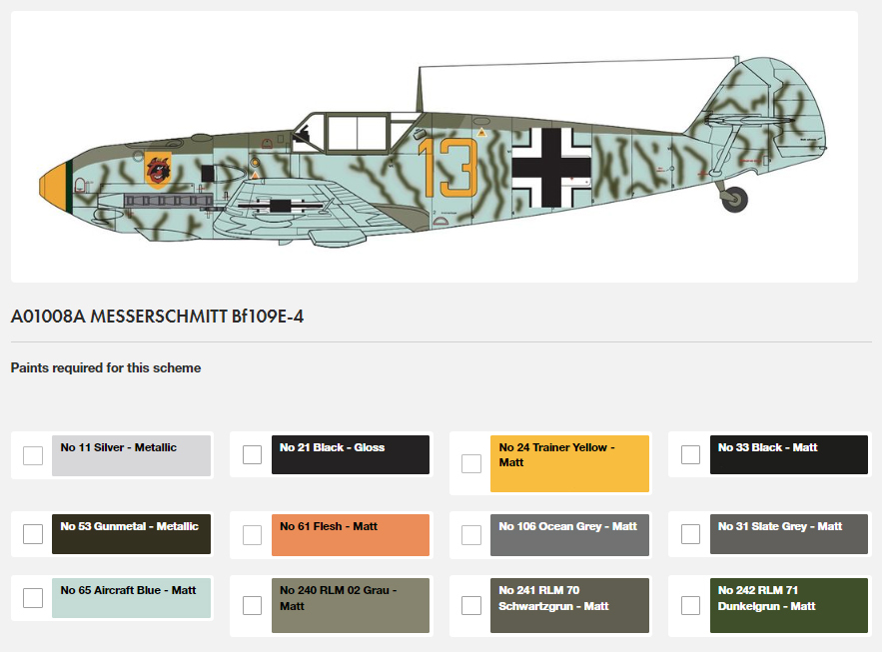Check the No 61 Flesh Matt box

tap(252, 535)
